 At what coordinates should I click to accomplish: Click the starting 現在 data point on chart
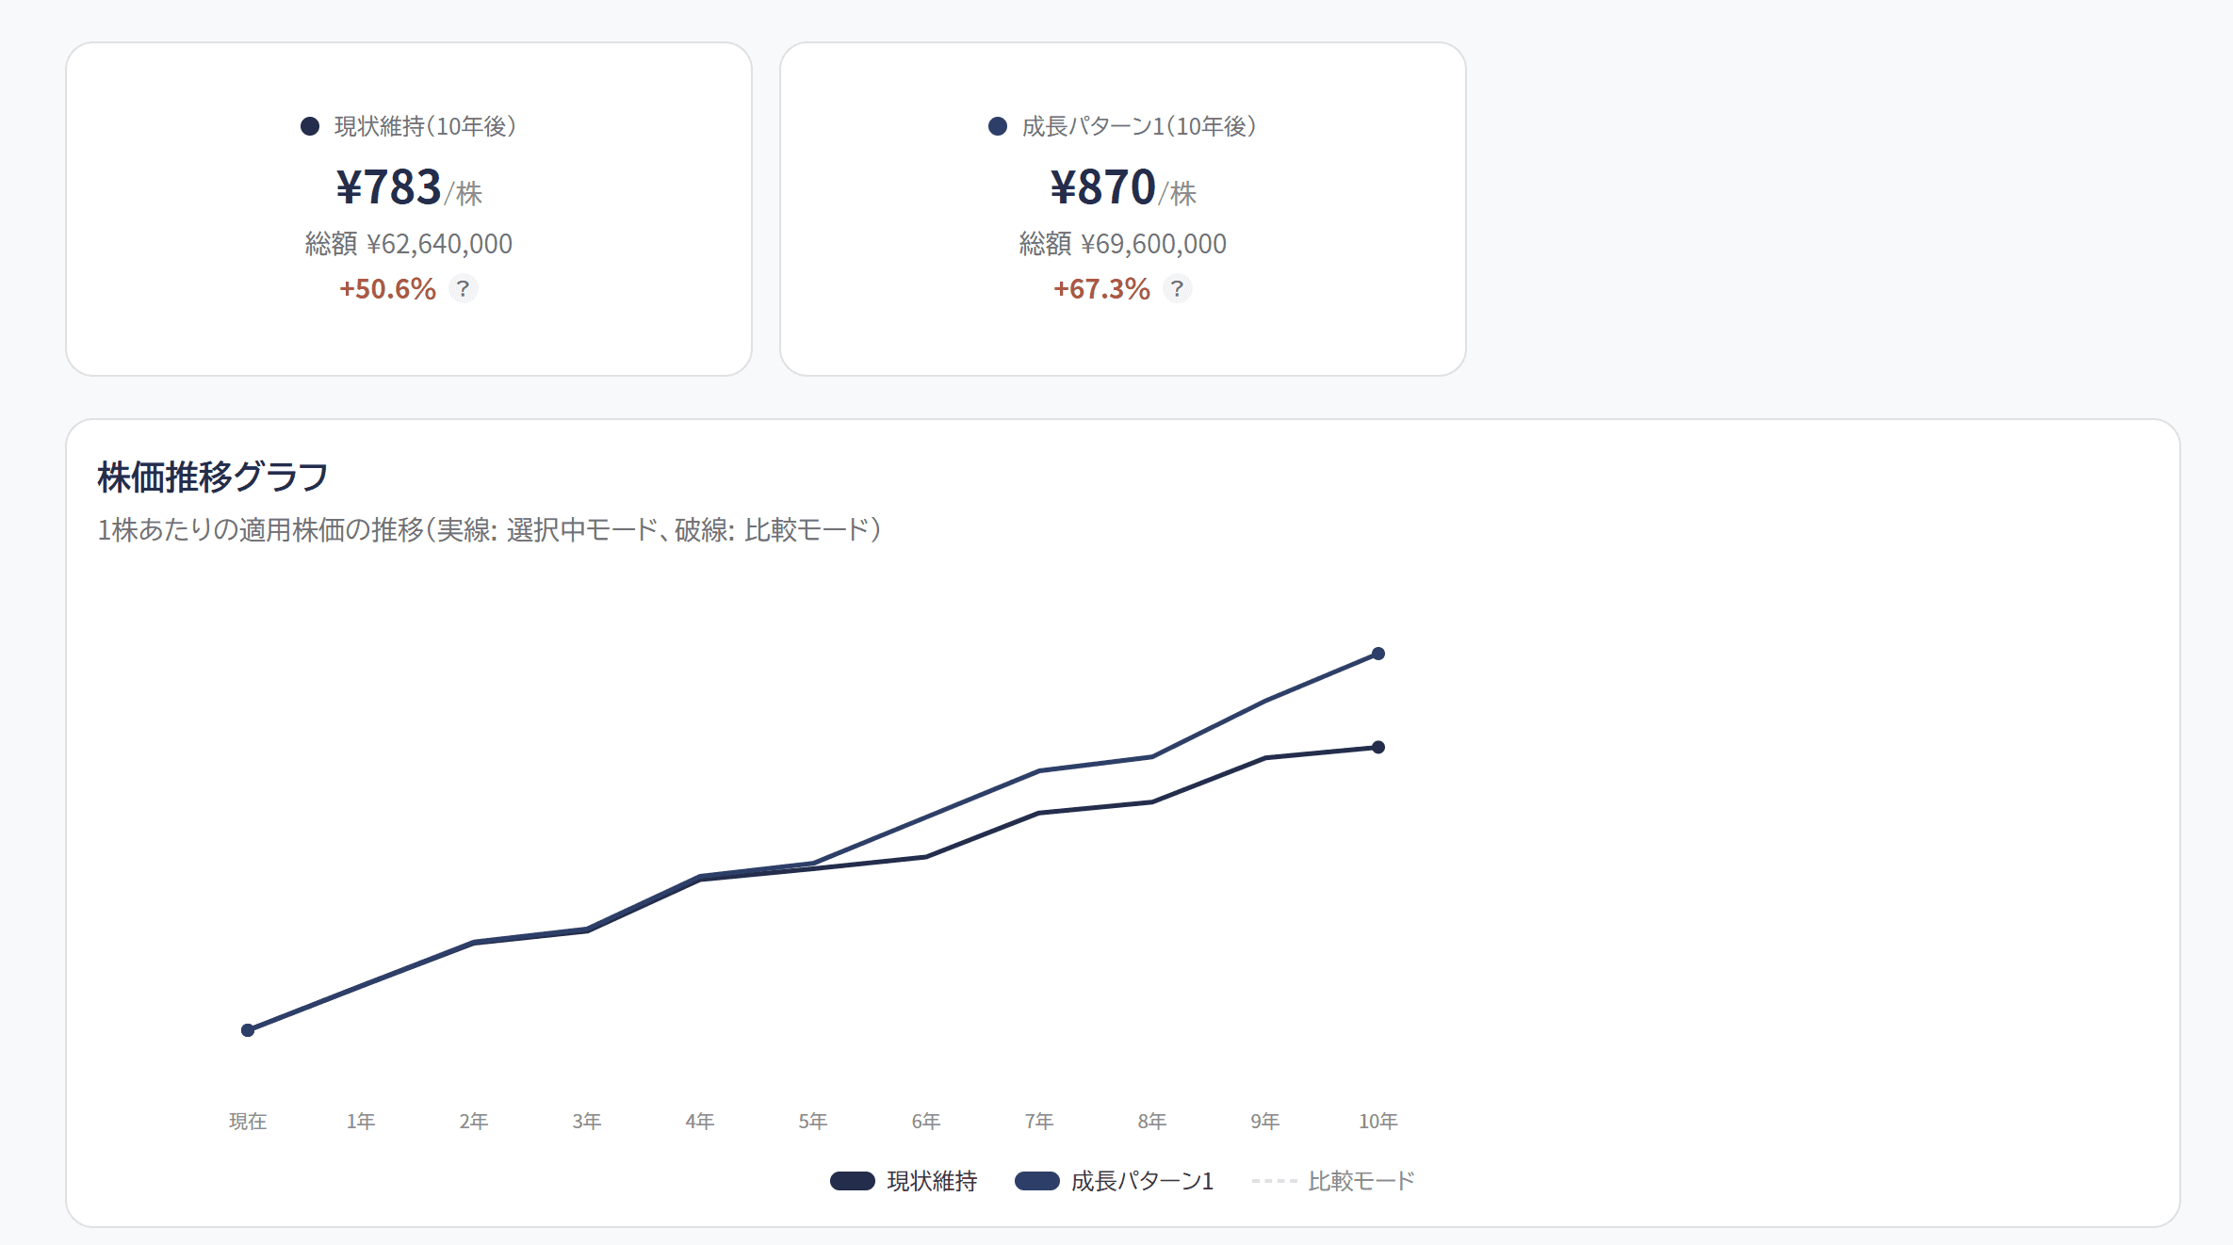[x=248, y=1030]
